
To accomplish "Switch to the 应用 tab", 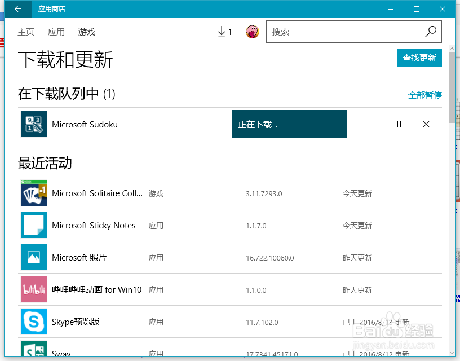I will coord(56,32).
